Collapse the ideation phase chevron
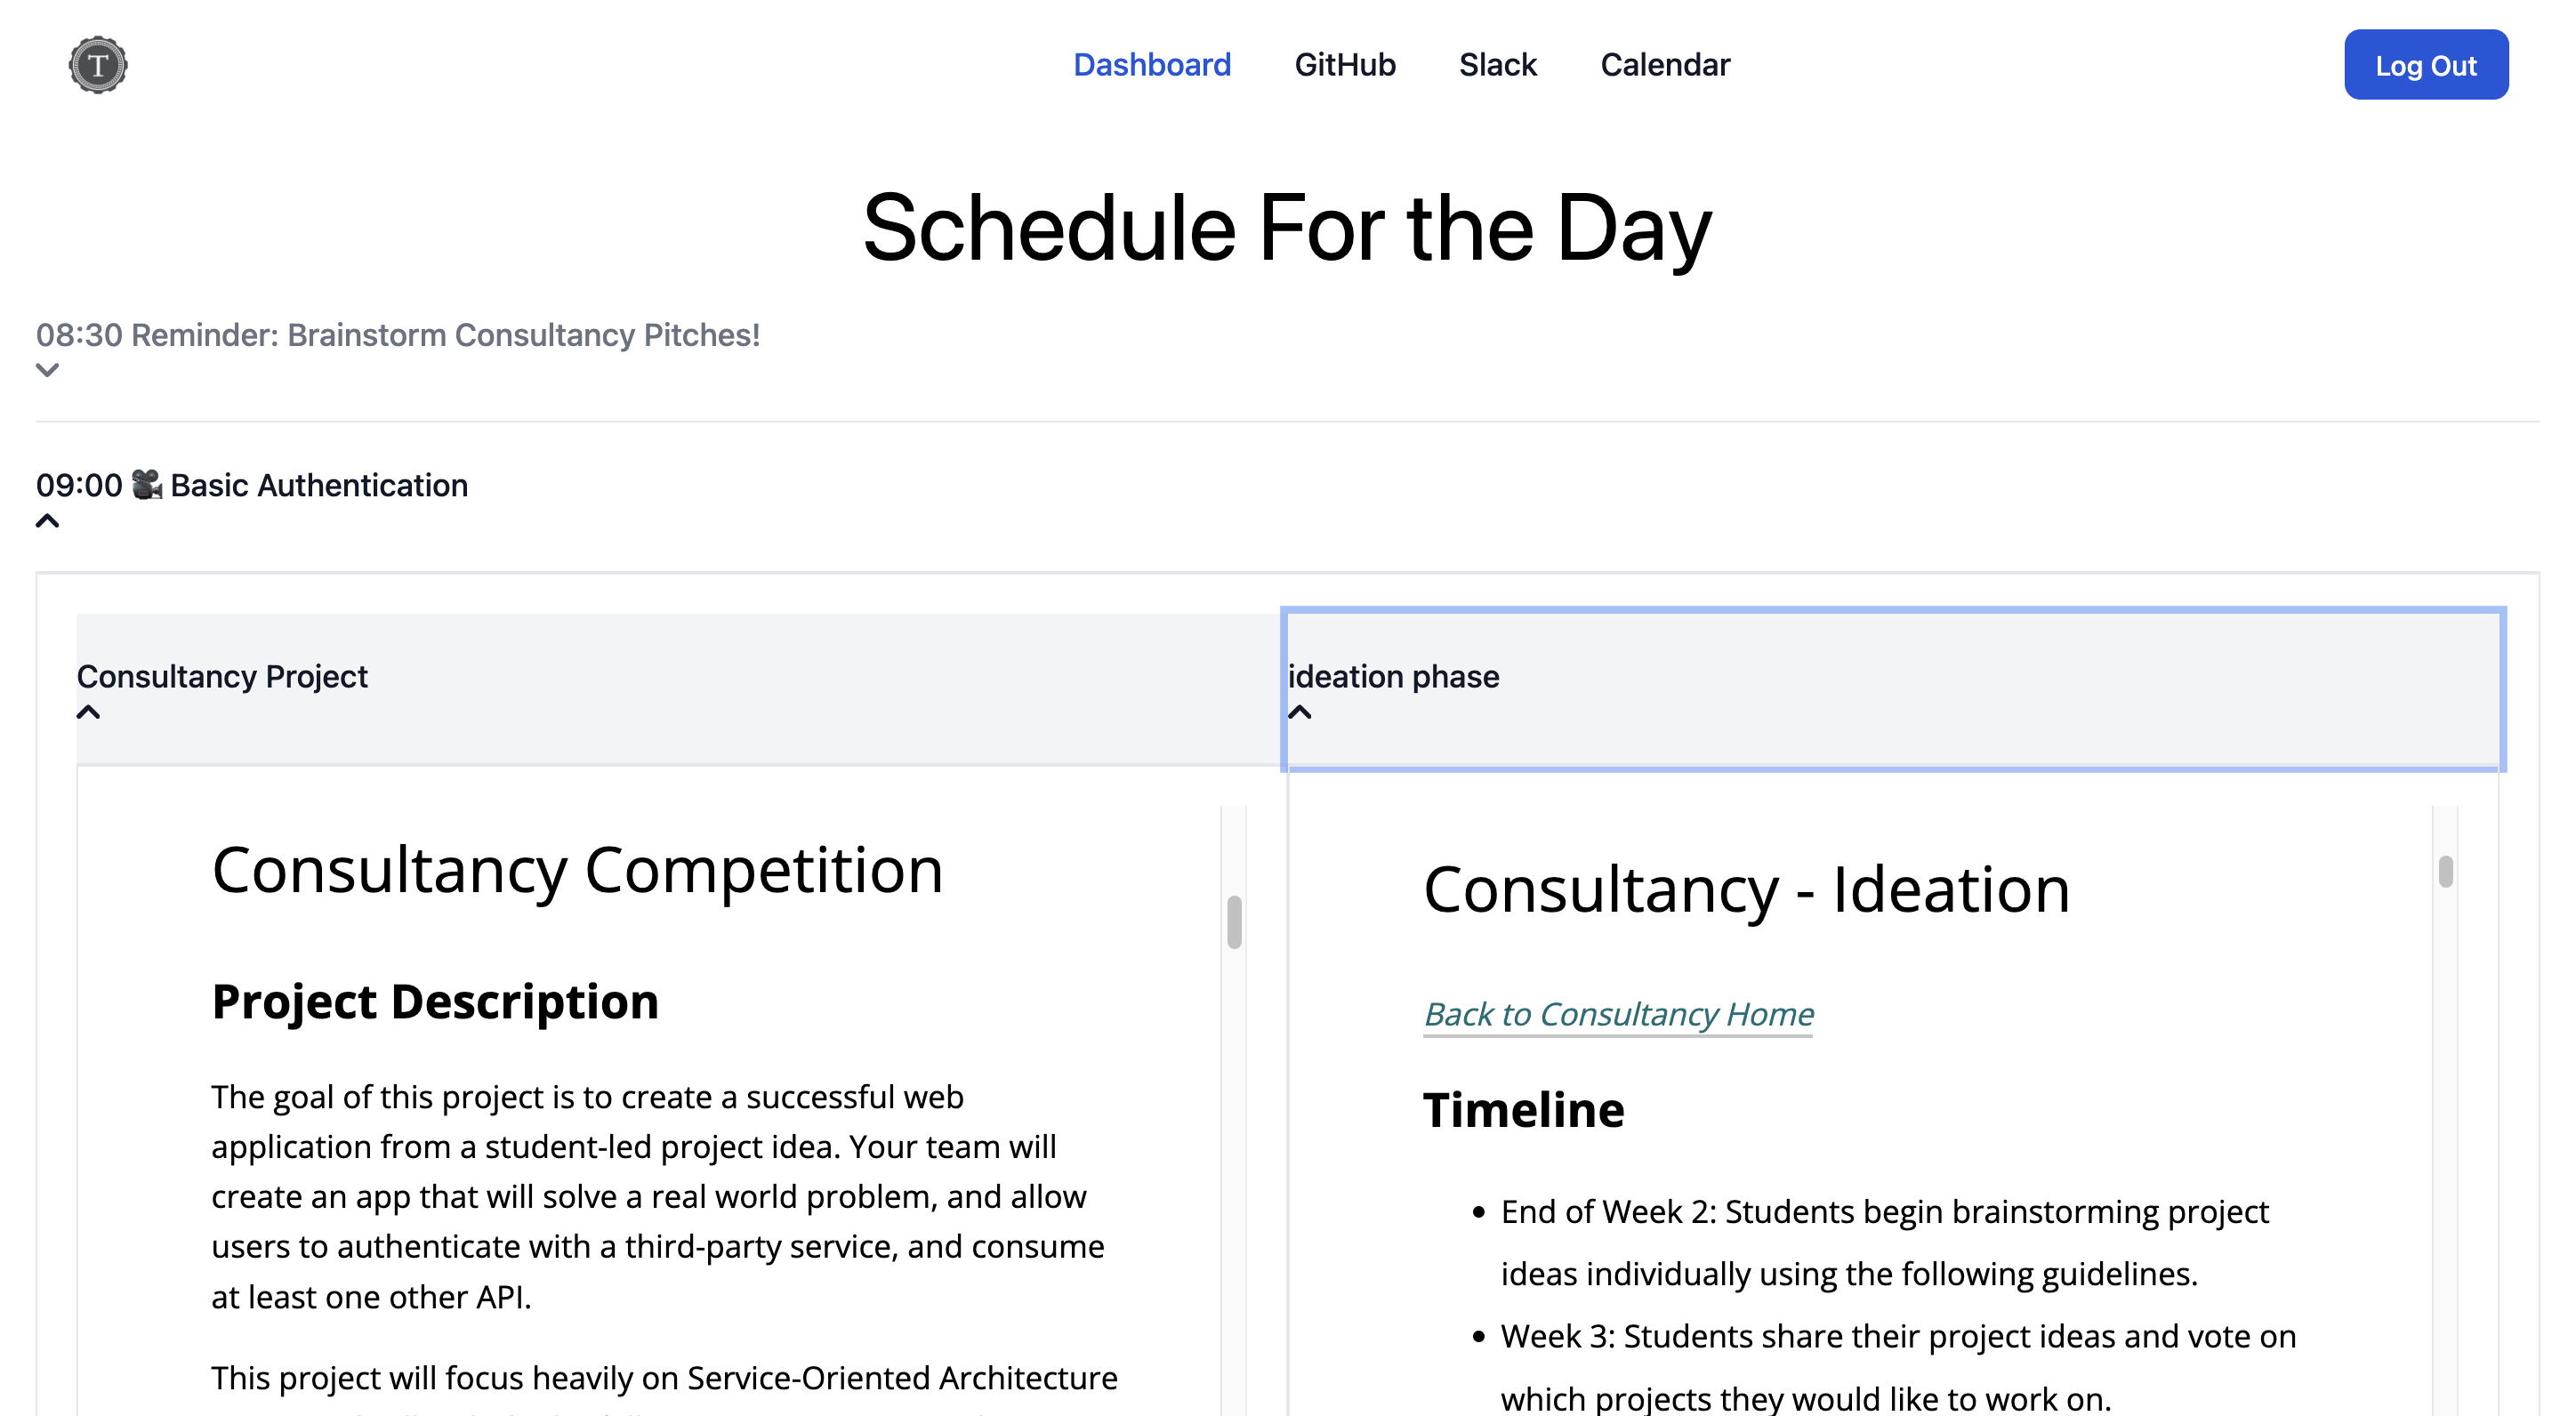2576x1416 pixels. point(1299,712)
